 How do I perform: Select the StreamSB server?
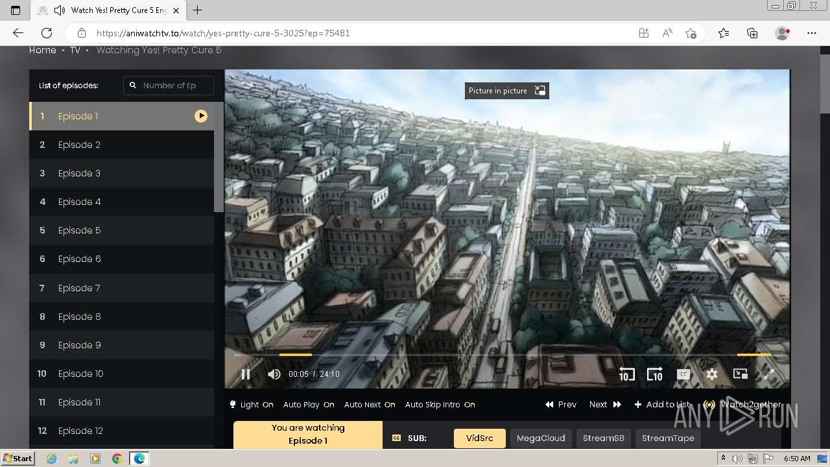pyautogui.click(x=604, y=438)
